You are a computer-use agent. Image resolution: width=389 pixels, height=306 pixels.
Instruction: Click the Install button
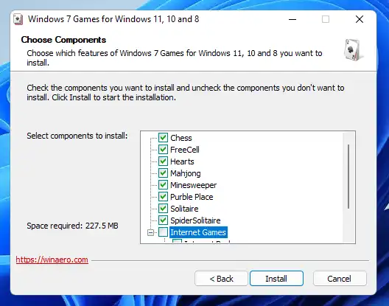[276, 279]
